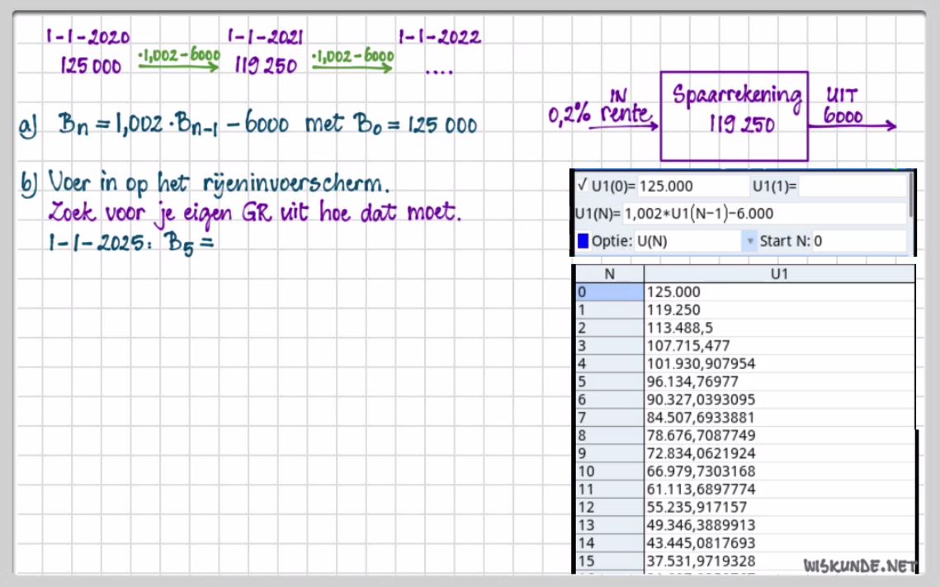Click U1 value 43.445,0817693
This screenshot has height=587, width=940.
tap(701, 544)
